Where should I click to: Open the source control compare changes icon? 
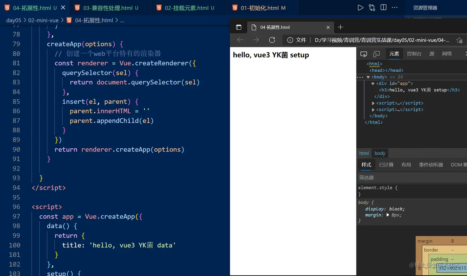tap(372, 8)
